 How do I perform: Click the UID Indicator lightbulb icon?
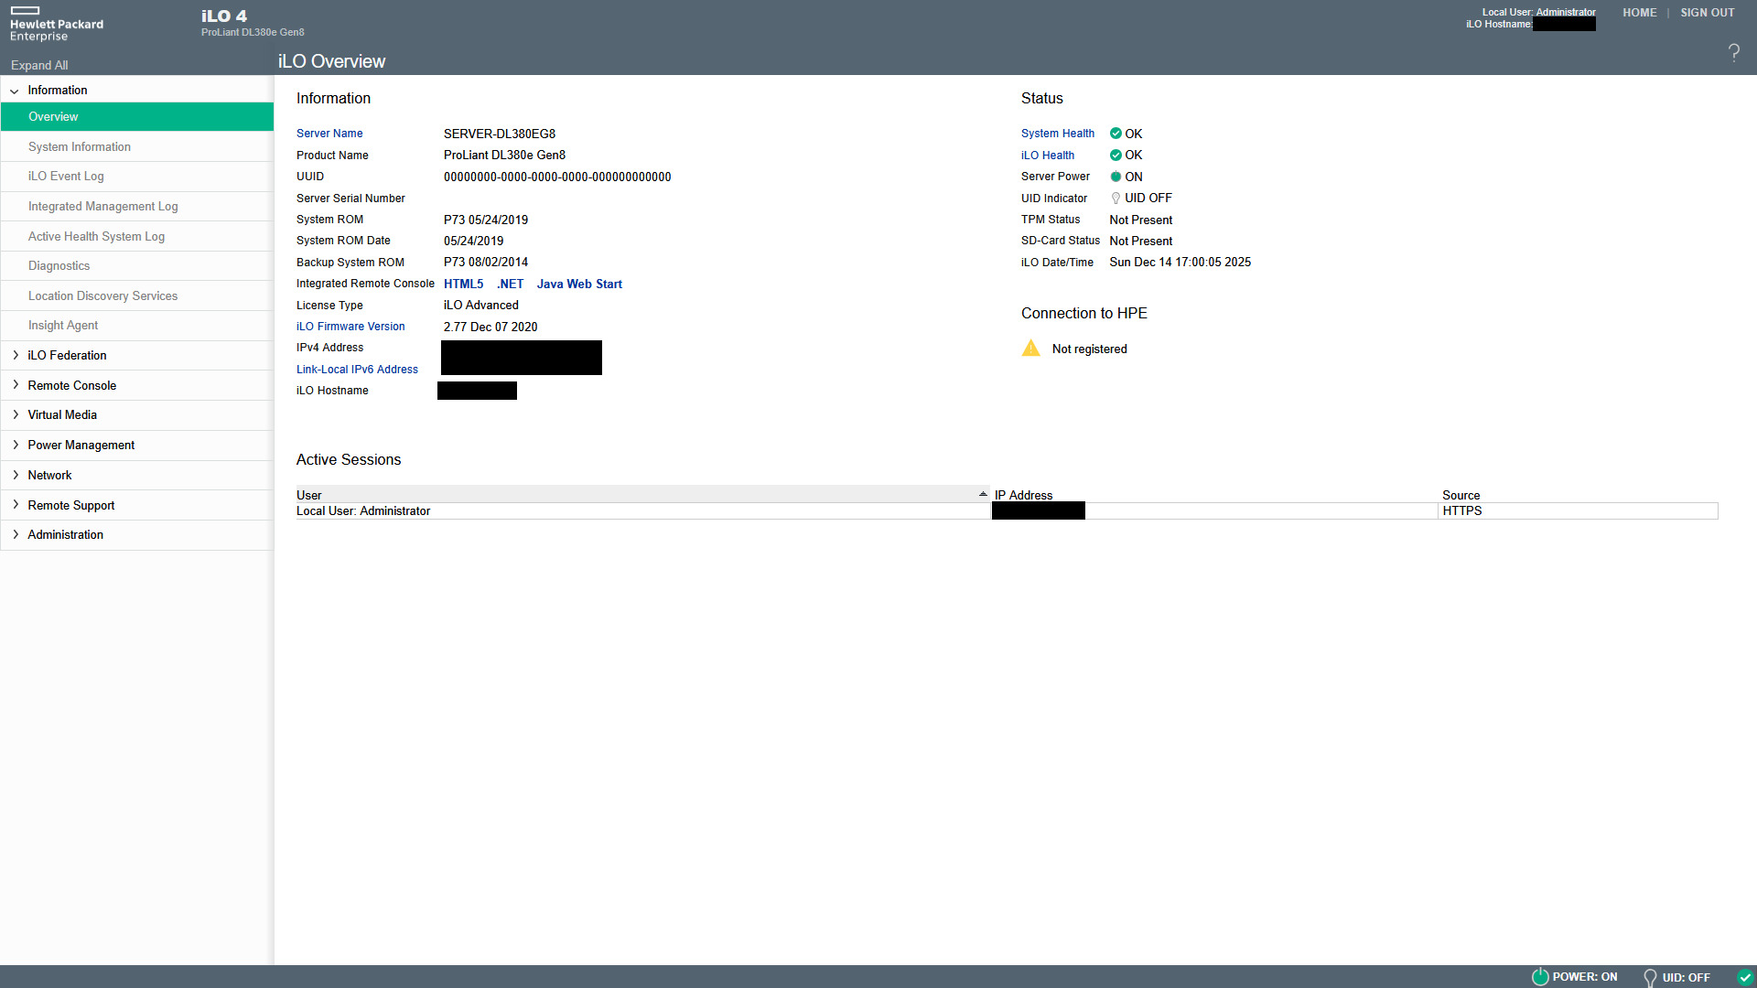(x=1116, y=199)
